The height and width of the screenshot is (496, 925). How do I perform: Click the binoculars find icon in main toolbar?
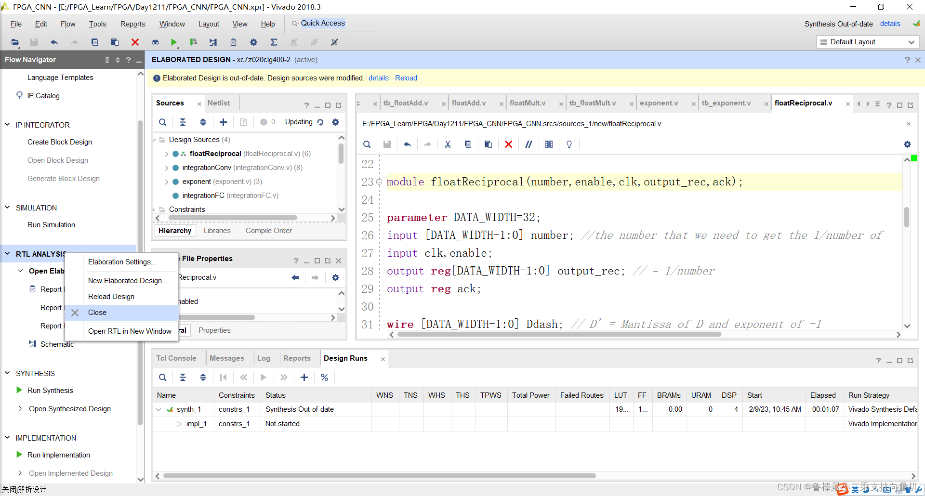coord(155,42)
